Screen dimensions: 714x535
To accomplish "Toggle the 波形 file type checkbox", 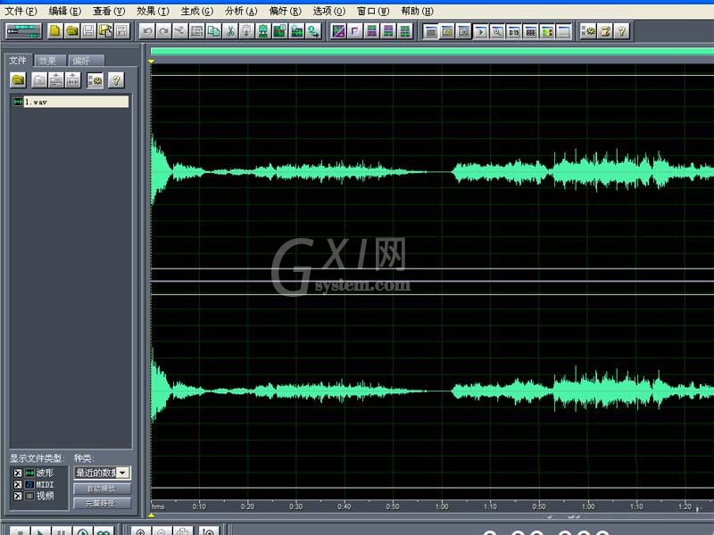I will [18, 473].
